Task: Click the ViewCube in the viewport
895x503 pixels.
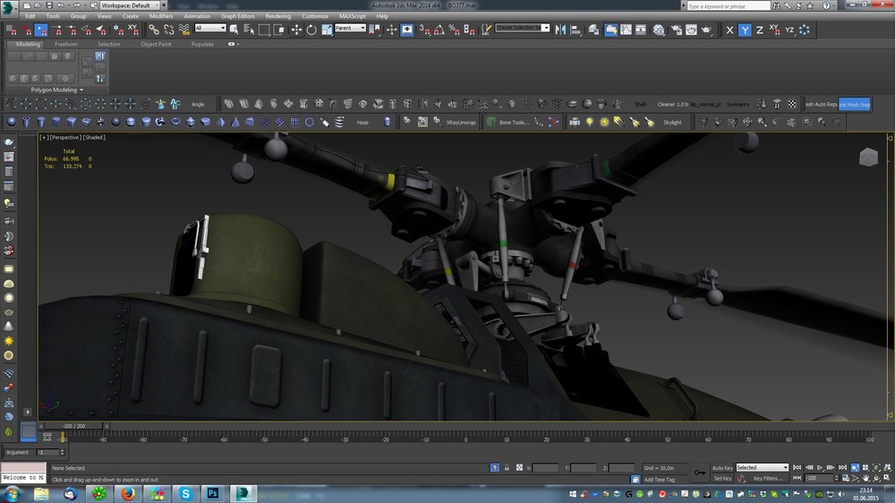Action: tap(868, 158)
